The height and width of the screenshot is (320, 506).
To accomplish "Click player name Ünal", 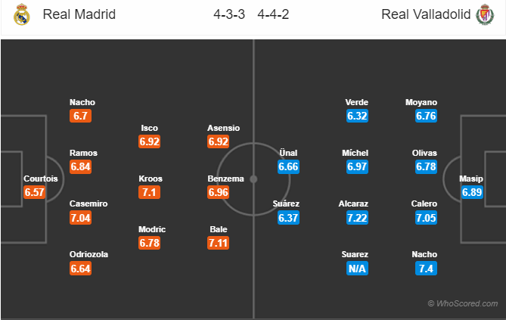I will [x=289, y=153].
